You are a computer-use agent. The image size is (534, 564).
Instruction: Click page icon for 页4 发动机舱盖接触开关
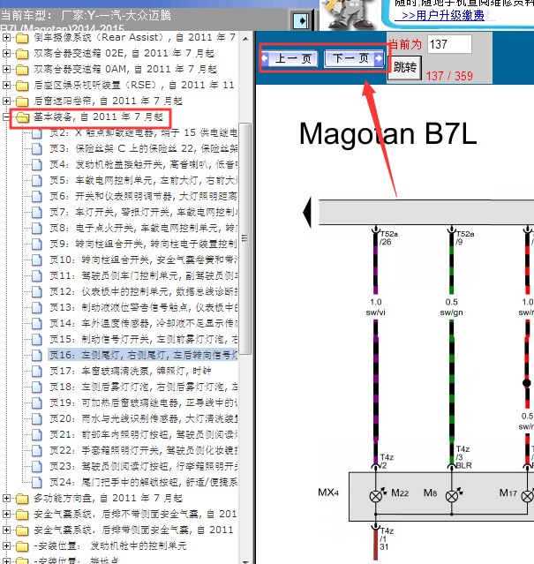[x=37, y=165]
